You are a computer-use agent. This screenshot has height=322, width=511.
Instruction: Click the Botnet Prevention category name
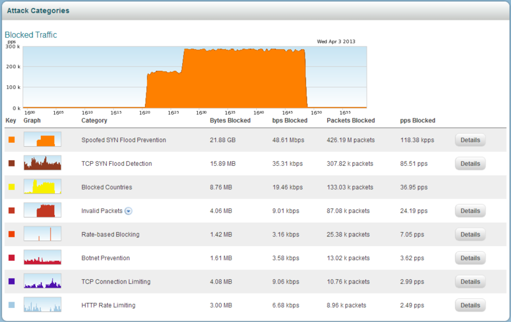click(x=105, y=258)
